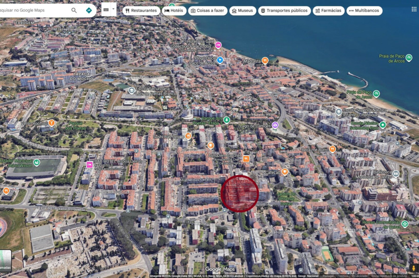Toggle the map layers thumbnail
419x278 pixels.
[5, 261]
